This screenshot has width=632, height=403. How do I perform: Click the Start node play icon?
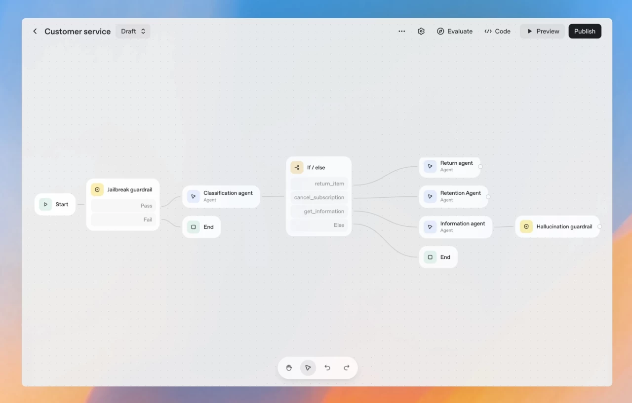click(x=45, y=204)
